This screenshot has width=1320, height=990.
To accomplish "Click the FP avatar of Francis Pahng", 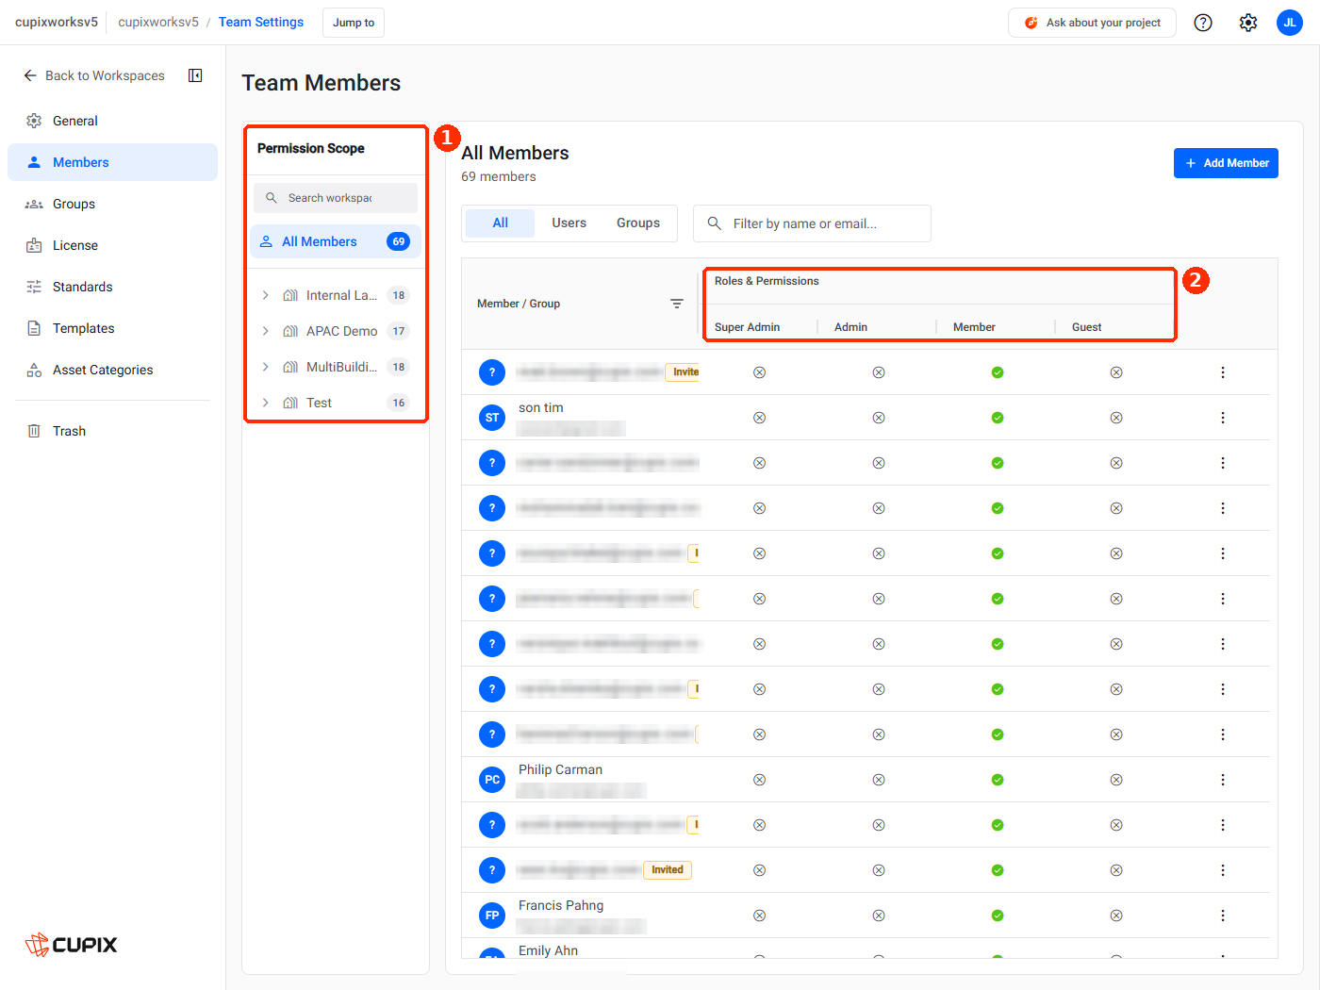I will [x=492, y=916].
